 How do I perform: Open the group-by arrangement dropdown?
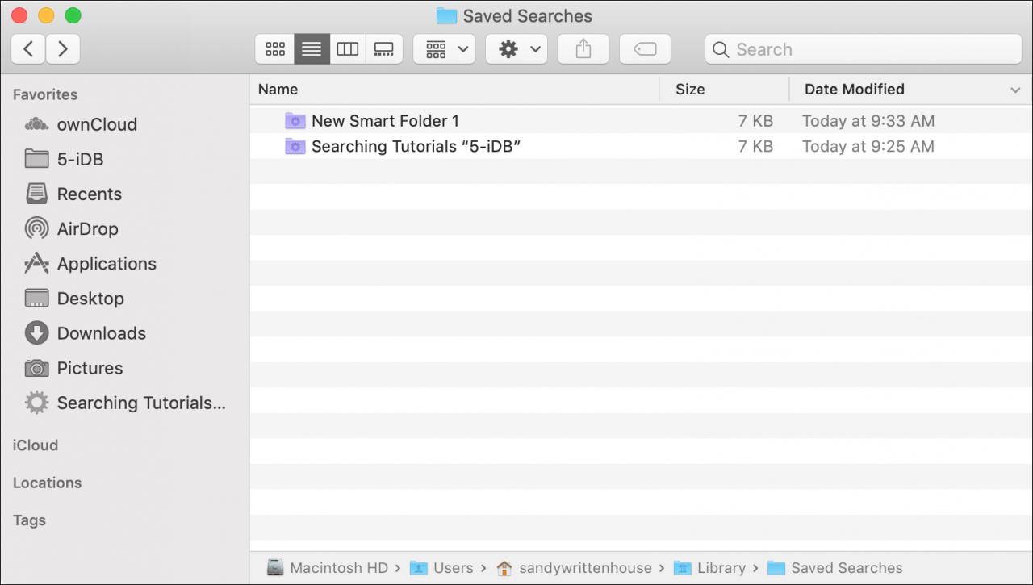pos(443,49)
